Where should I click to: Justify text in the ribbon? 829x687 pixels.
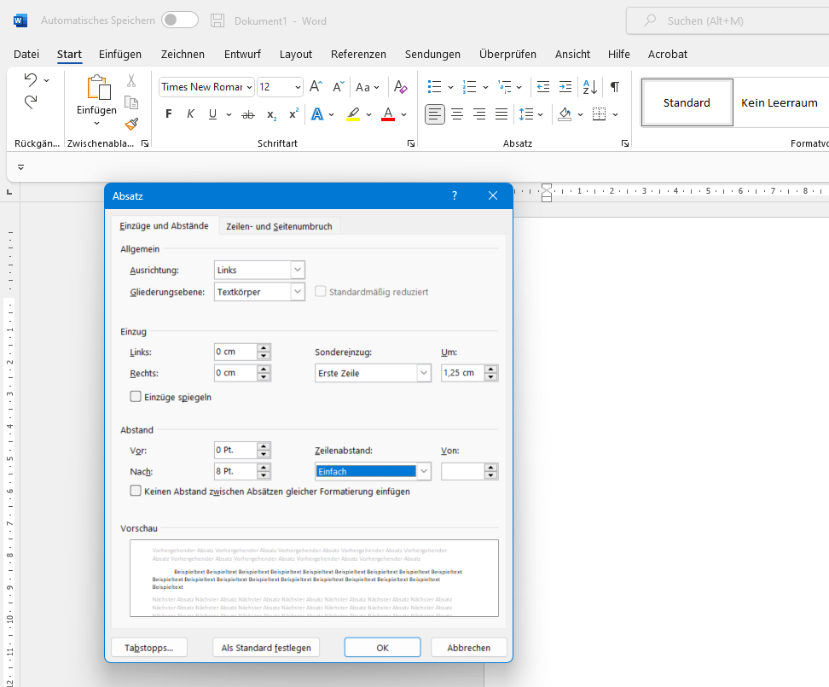click(501, 114)
